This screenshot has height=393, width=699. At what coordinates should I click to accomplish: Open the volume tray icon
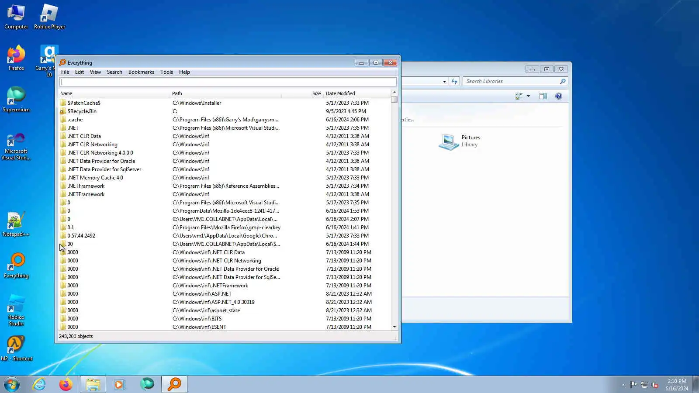coord(655,385)
